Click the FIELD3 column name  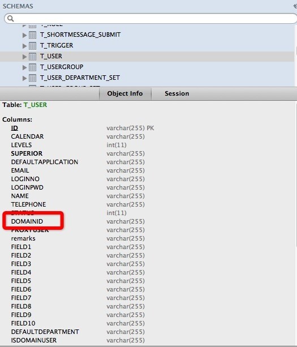21,264
